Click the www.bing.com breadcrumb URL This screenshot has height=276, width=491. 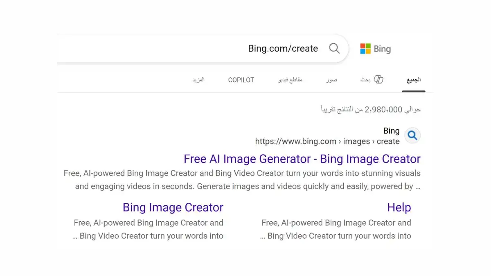(x=327, y=141)
